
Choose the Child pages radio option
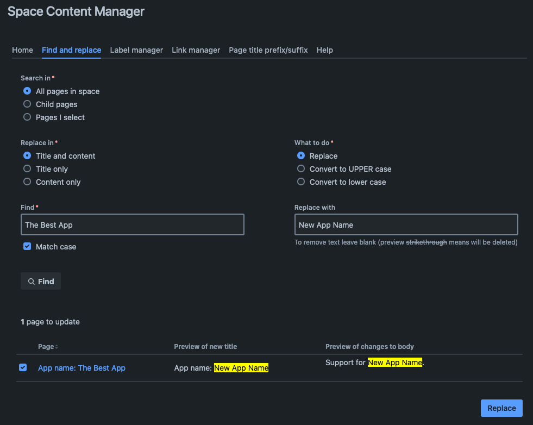(x=27, y=104)
